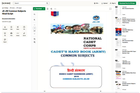Click the Embed icon
The image size is (140, 93).
pos(18,34)
